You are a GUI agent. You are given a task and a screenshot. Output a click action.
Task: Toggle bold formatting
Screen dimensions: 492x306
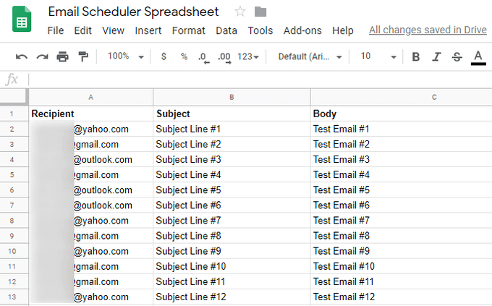tap(415, 56)
